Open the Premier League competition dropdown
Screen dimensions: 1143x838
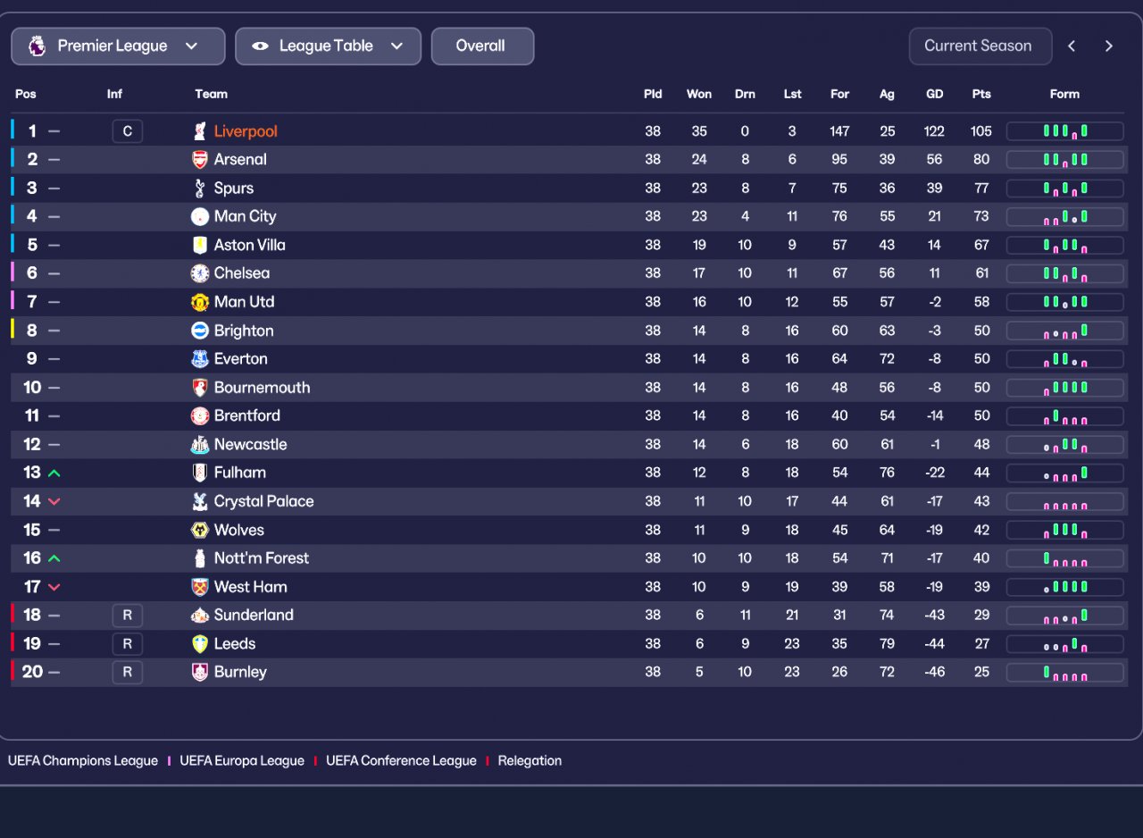[118, 46]
